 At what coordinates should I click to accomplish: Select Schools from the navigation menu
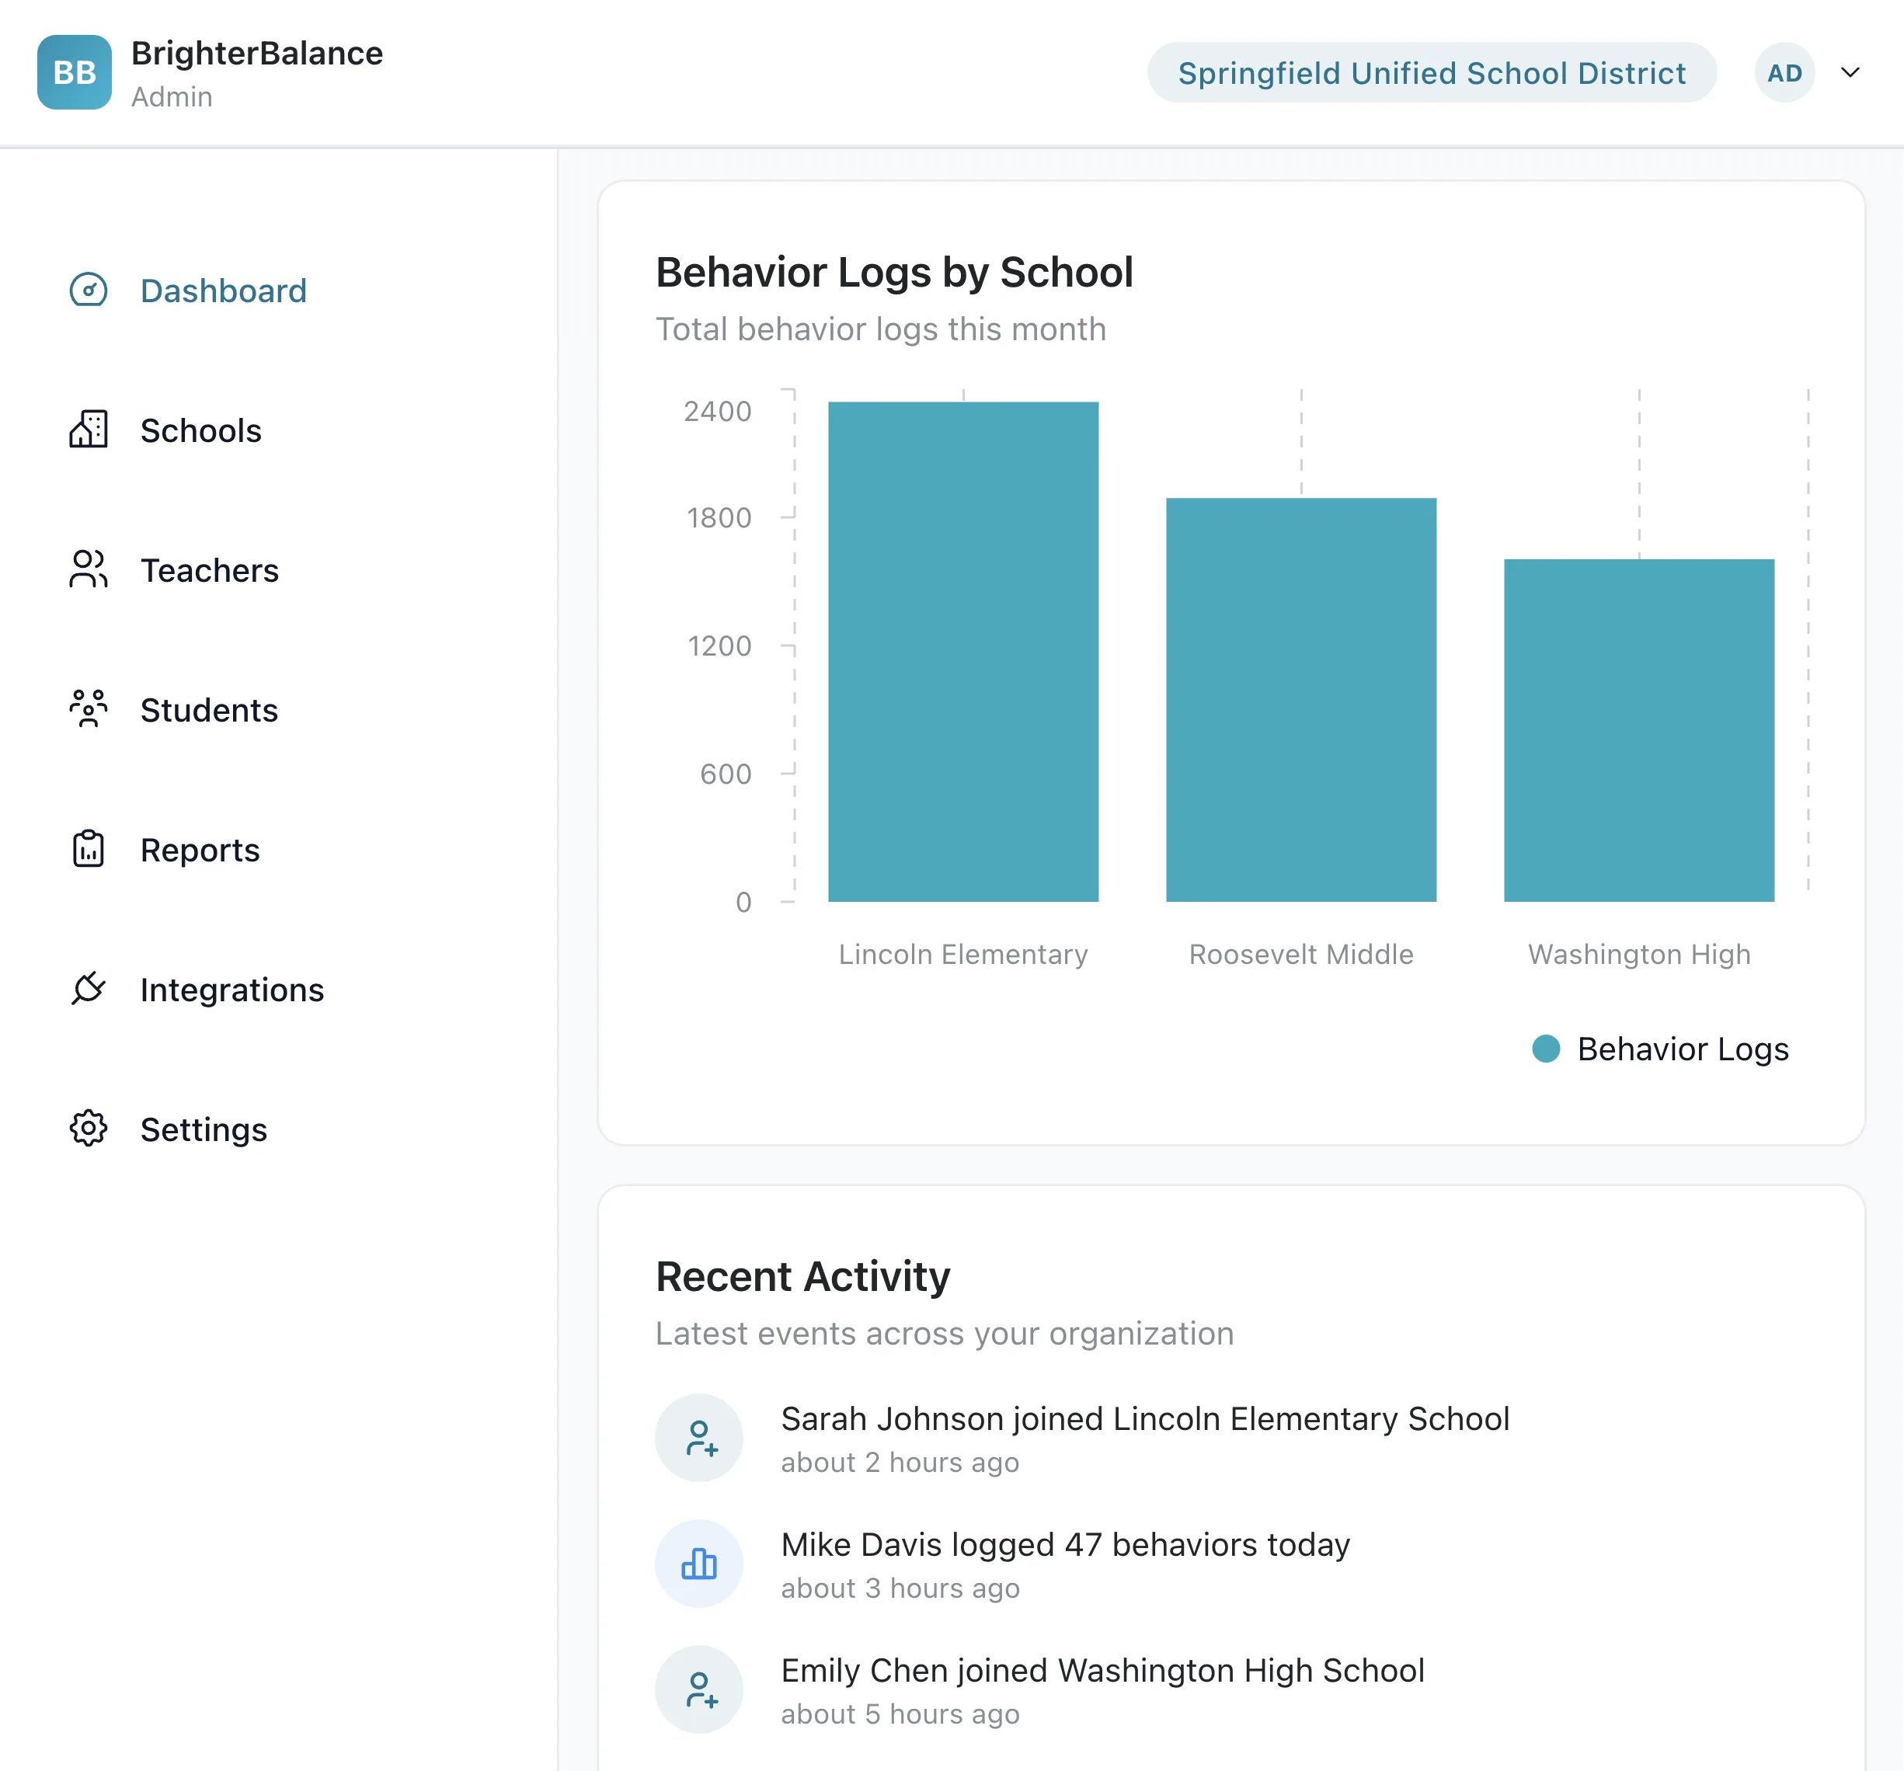point(201,430)
